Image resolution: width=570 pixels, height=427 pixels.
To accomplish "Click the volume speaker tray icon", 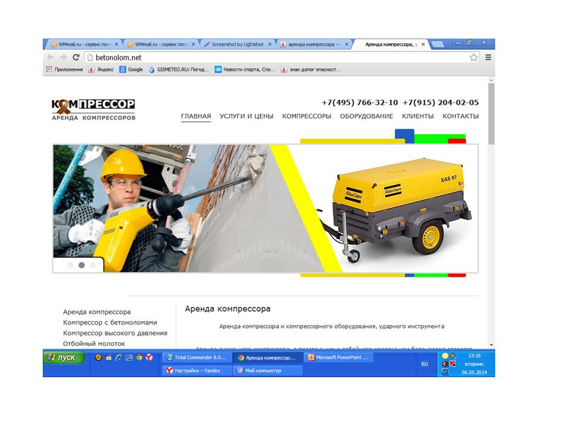I will [x=445, y=364].
